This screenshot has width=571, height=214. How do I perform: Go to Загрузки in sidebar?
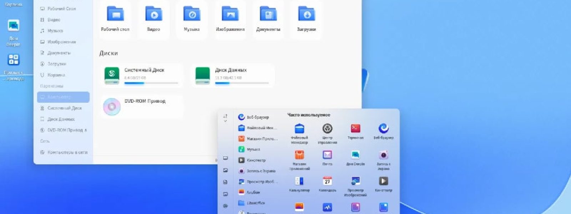(63, 64)
